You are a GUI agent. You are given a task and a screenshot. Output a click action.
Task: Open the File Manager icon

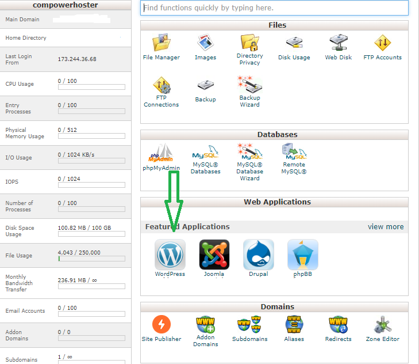point(161,44)
